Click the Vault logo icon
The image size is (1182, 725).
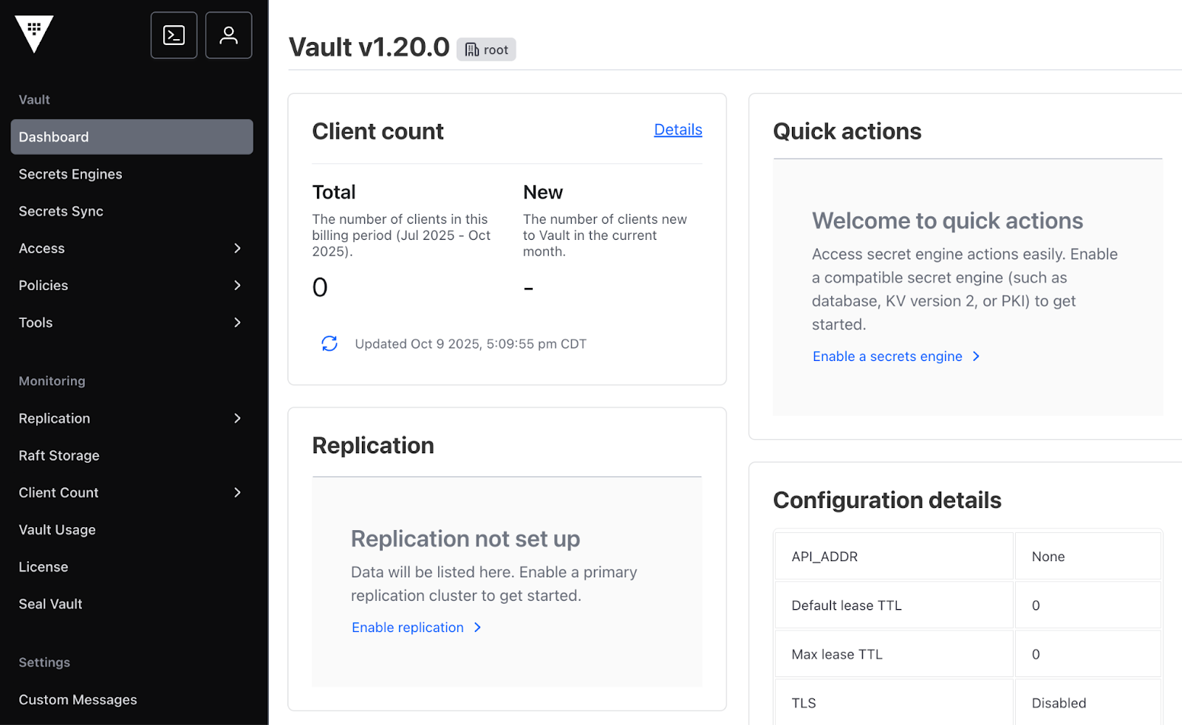[34, 34]
